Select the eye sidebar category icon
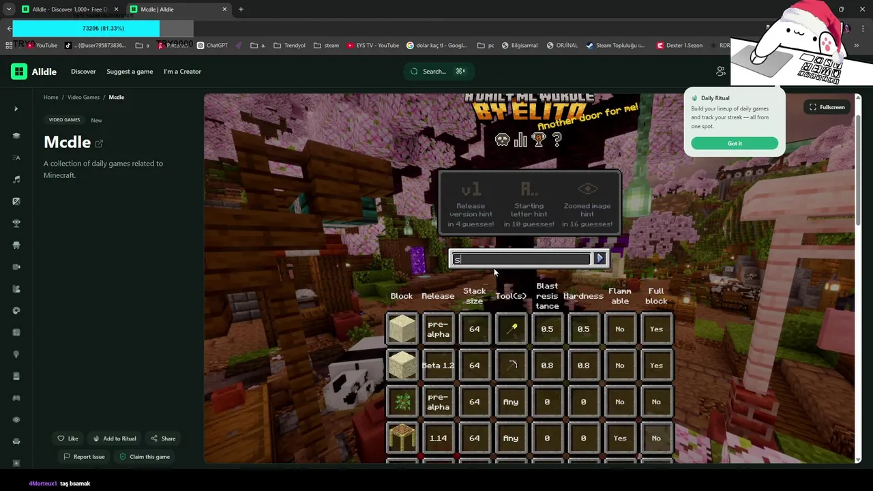 (x=16, y=419)
